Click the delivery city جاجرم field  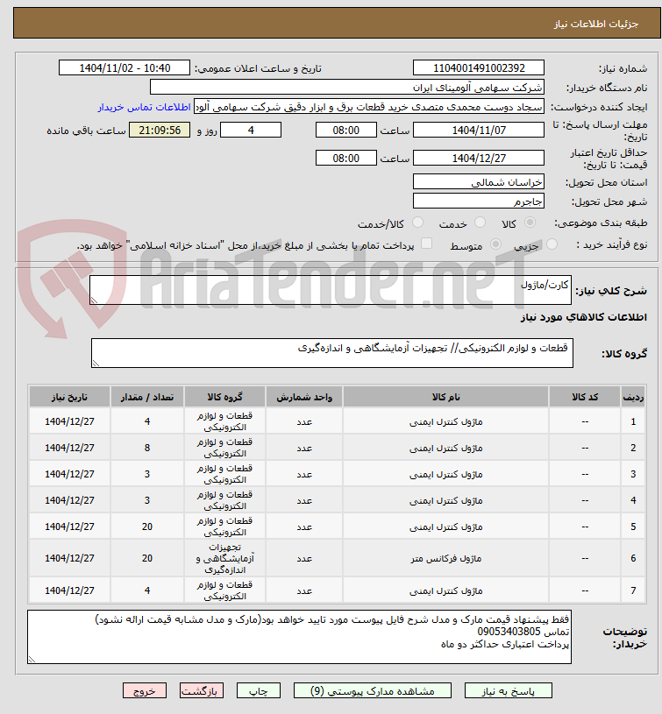tap(479, 201)
